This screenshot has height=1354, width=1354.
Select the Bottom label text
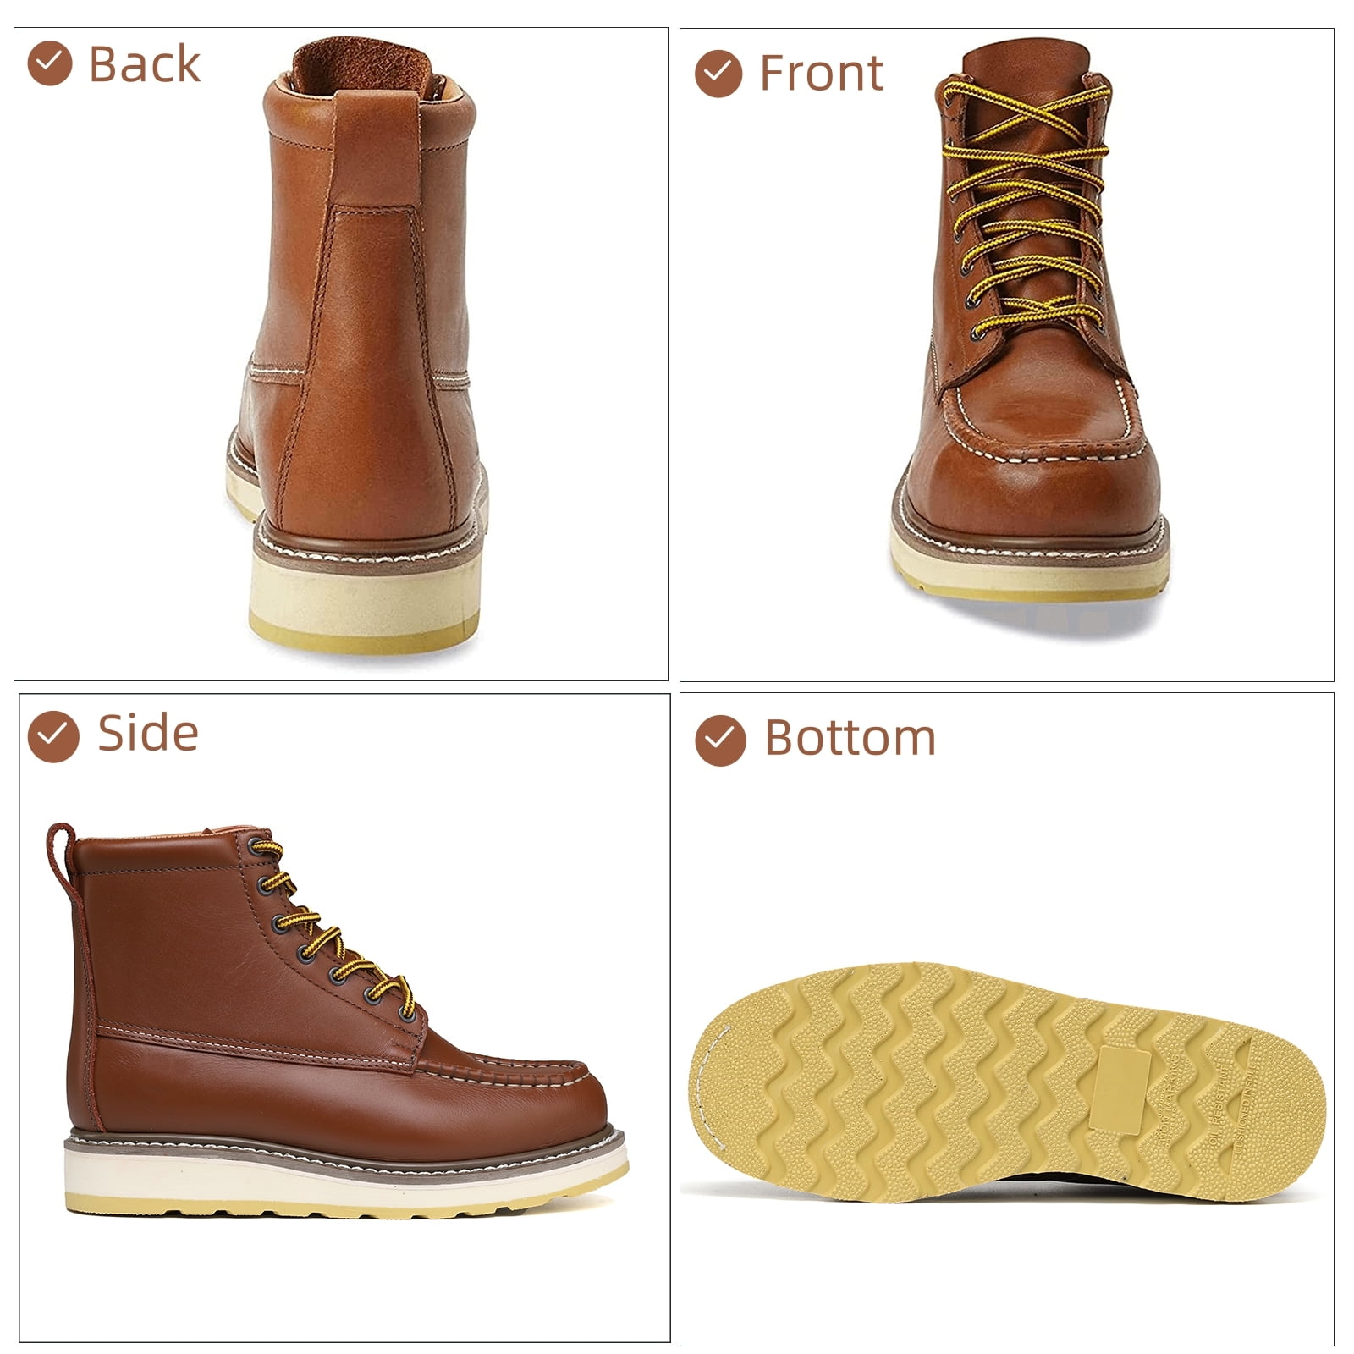point(850,738)
